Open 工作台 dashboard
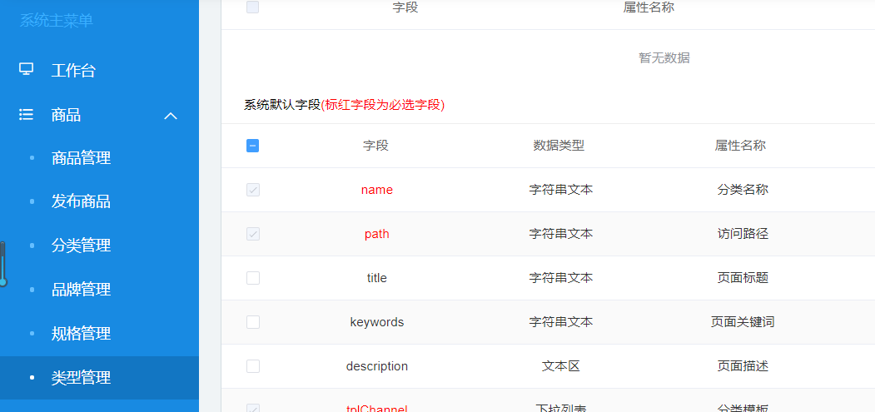 (x=73, y=71)
